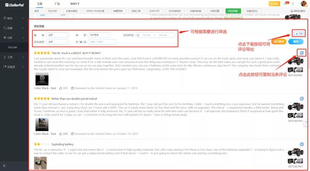The height and width of the screenshot is (171, 310).
Task: Select 评论分析 sidebar submenu item
Action: click(12, 47)
